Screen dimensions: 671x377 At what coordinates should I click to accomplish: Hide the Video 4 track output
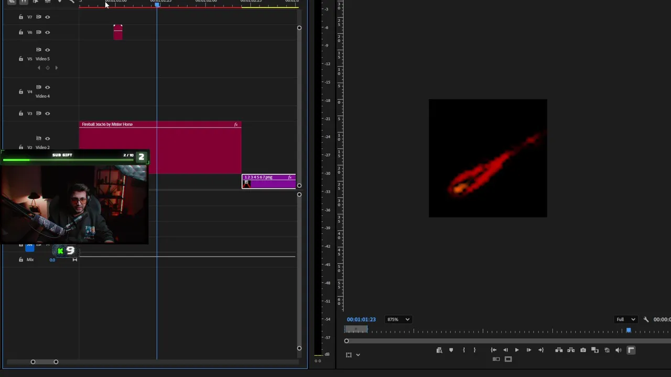48,87
